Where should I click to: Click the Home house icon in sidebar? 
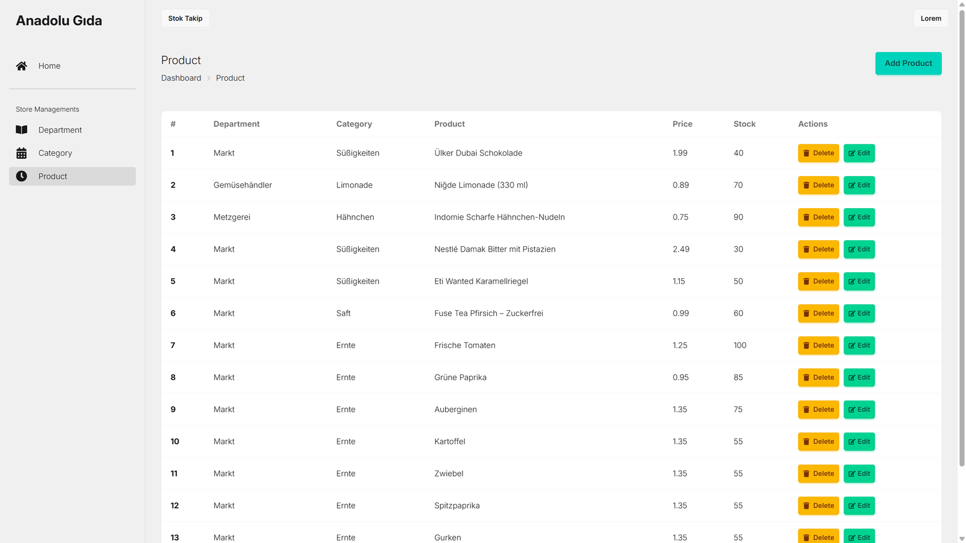coord(22,66)
